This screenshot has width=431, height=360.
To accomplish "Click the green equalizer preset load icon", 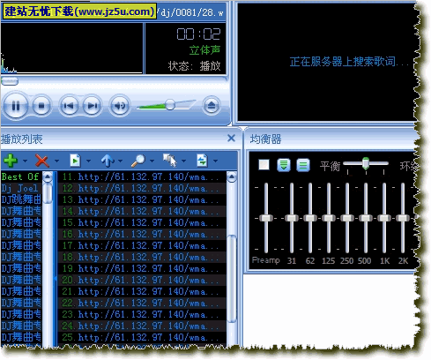I will [284, 165].
